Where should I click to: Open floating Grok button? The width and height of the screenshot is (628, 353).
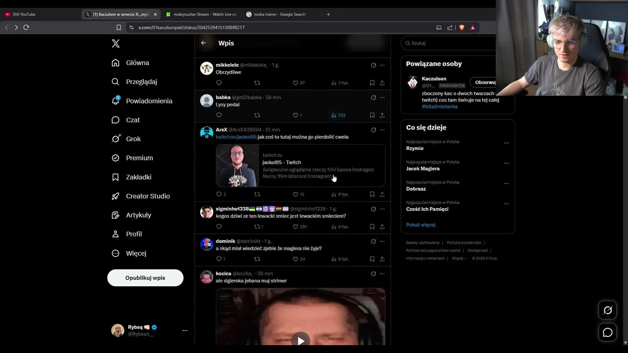607,310
